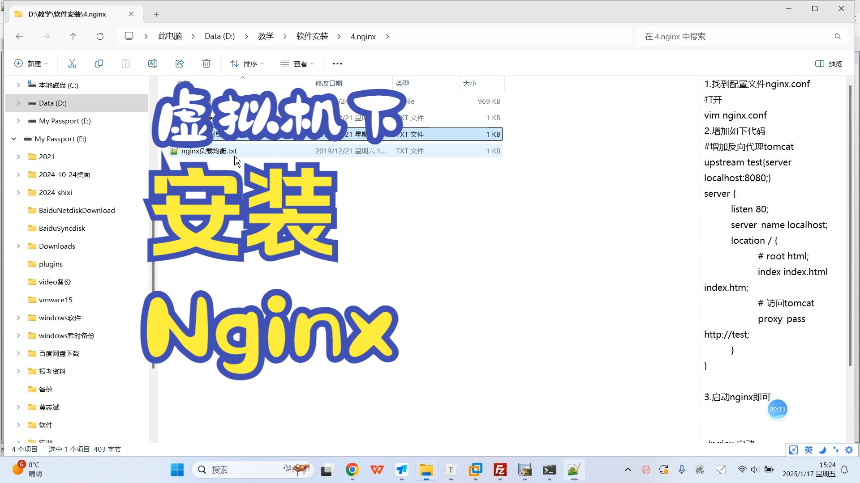
Task: Open the three-dot more options menu
Action: pos(337,64)
